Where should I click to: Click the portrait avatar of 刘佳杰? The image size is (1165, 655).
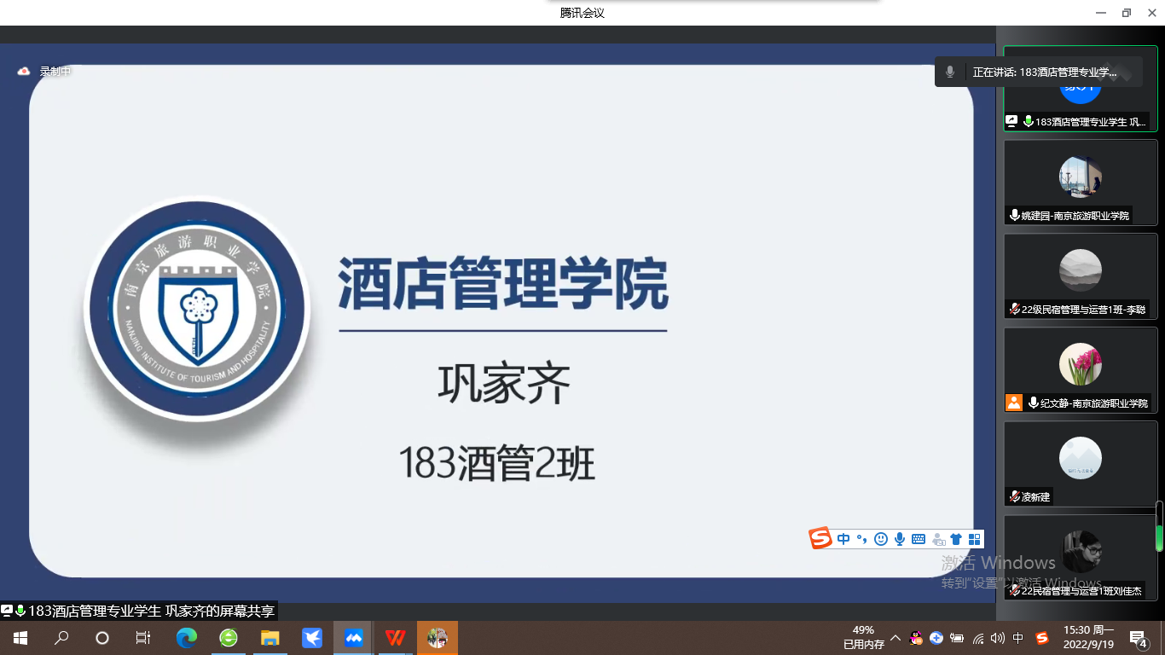pos(1081,553)
